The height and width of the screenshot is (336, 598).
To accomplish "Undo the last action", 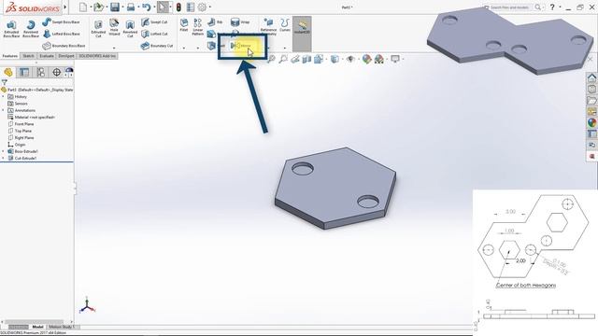I will point(147,7).
